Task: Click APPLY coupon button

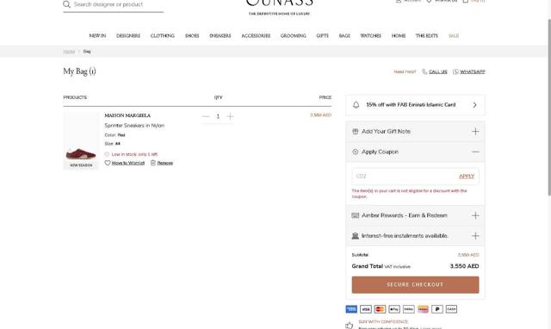Action: [x=467, y=177]
